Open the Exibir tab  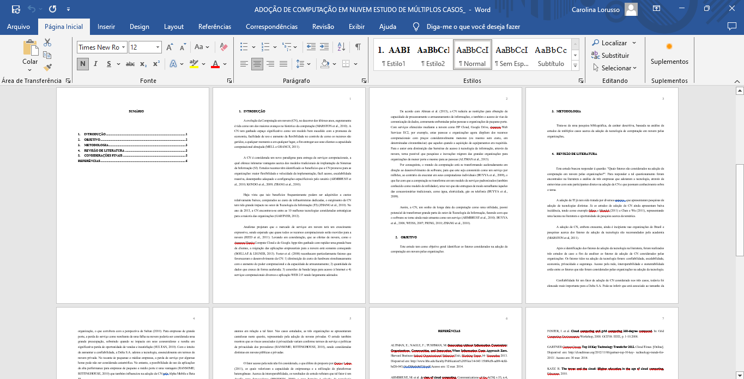click(x=357, y=27)
